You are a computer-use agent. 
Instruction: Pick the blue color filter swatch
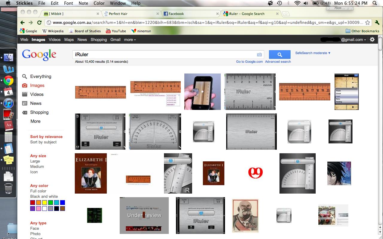(x=63, y=203)
